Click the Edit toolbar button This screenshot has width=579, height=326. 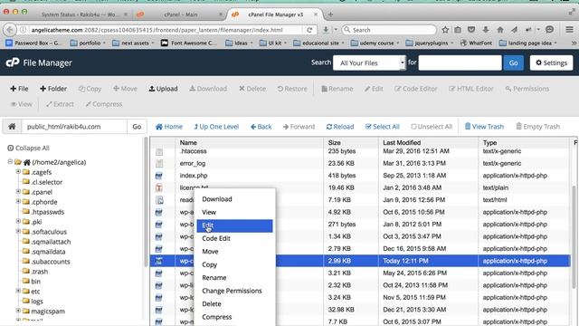pos(374,89)
